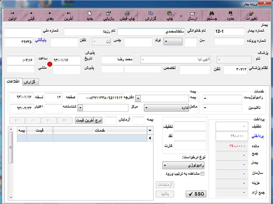Click the سن age field
Image resolution: width=273 pixels, height=204 pixels.
click(x=191, y=42)
